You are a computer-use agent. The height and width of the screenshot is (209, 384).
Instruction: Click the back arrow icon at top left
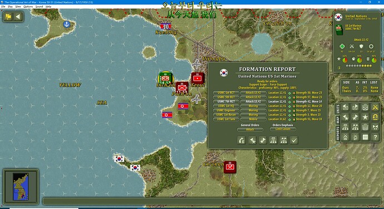tap(18, 17)
